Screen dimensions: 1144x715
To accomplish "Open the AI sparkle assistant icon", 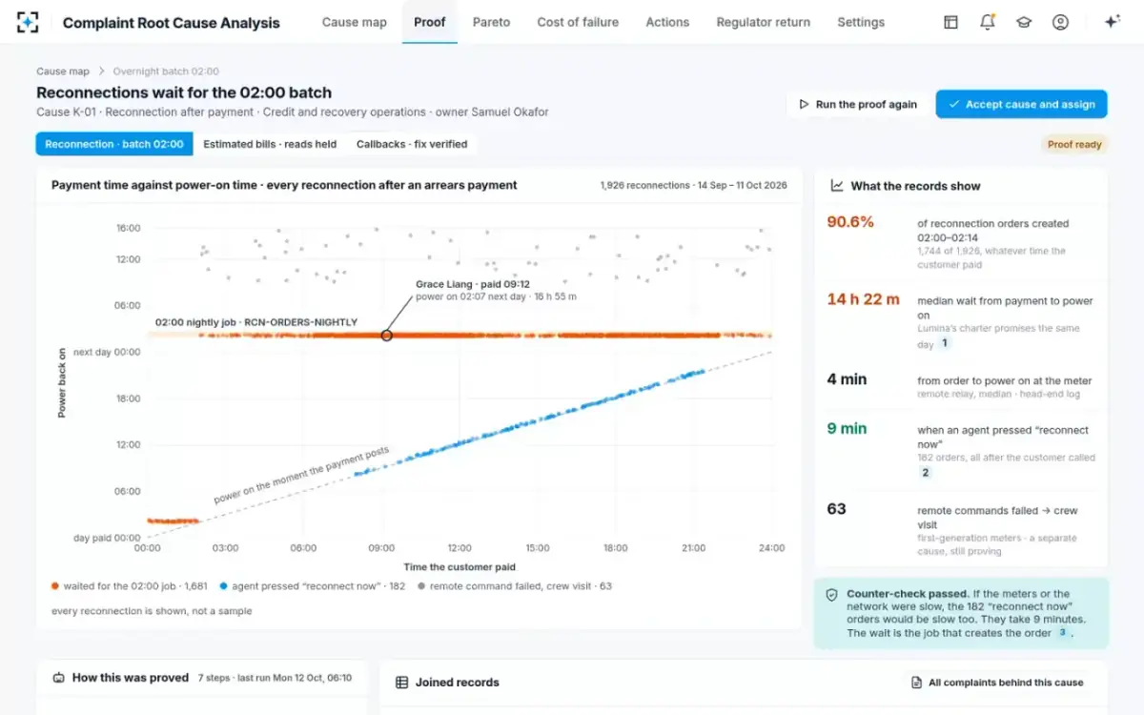I will point(1112,22).
